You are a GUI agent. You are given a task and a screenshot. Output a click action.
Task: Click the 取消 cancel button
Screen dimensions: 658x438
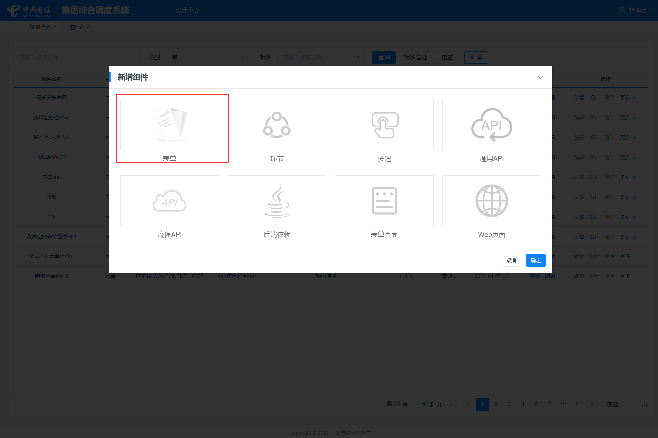click(511, 260)
